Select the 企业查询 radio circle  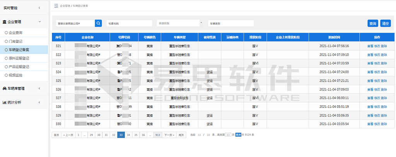pyautogui.click(x=6, y=33)
